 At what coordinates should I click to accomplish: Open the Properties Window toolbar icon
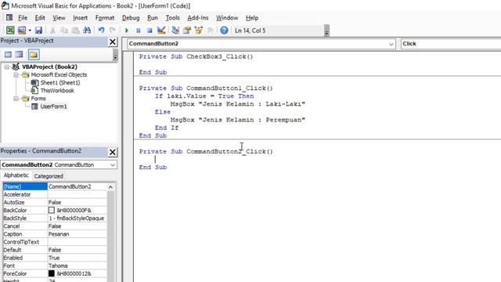[187, 31]
